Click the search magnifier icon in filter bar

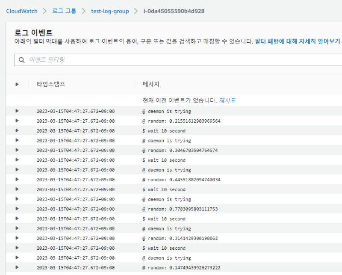point(21,60)
